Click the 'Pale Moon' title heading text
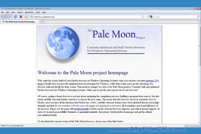The image size is (201, 134). (114, 34)
